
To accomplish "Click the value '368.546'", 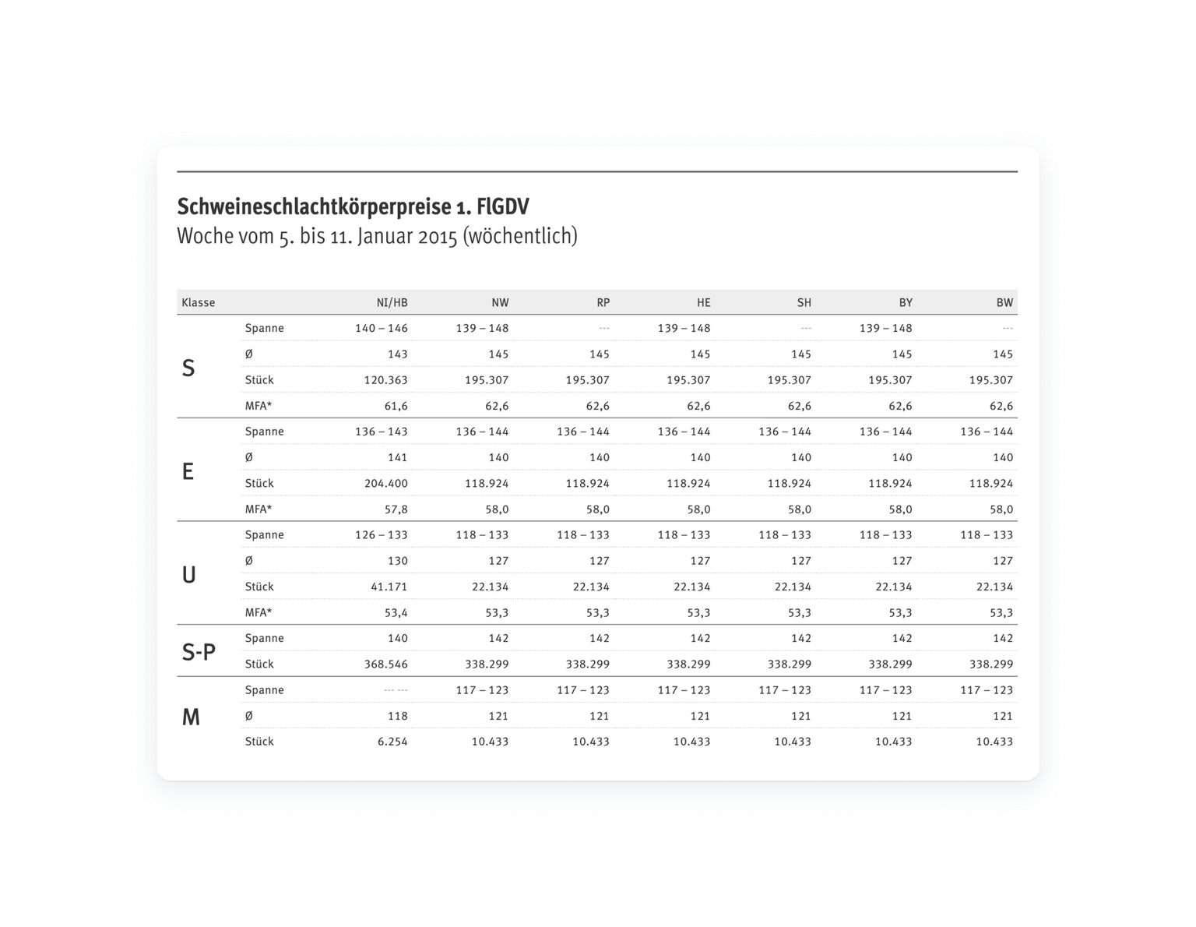I will coord(386,664).
